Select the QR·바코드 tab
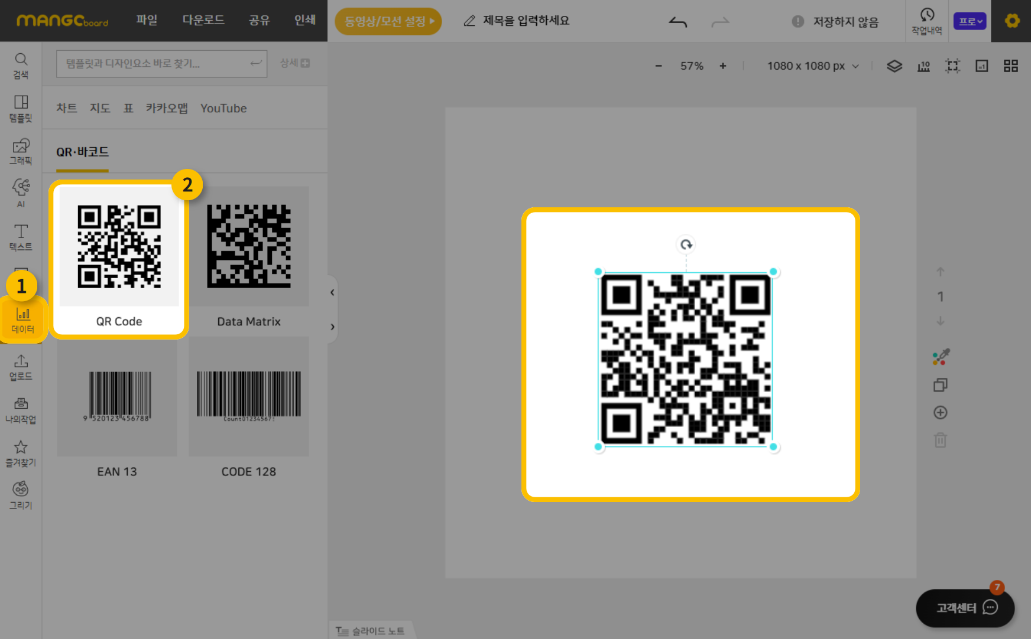This screenshot has height=639, width=1031. click(x=82, y=152)
